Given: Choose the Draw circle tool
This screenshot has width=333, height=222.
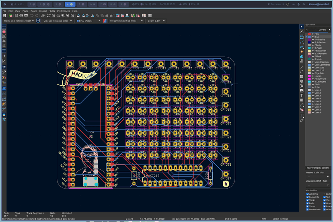Looking at the screenshot, I should 302,81.
